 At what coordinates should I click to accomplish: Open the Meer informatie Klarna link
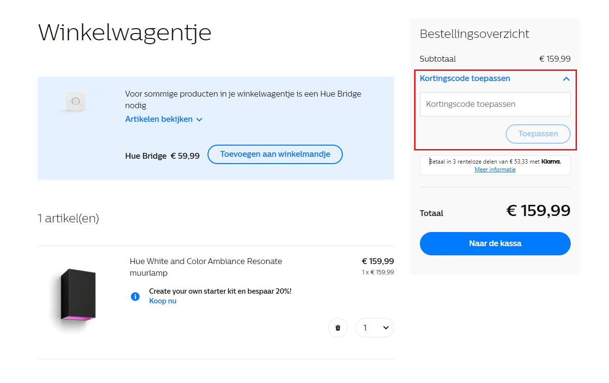[x=495, y=169]
